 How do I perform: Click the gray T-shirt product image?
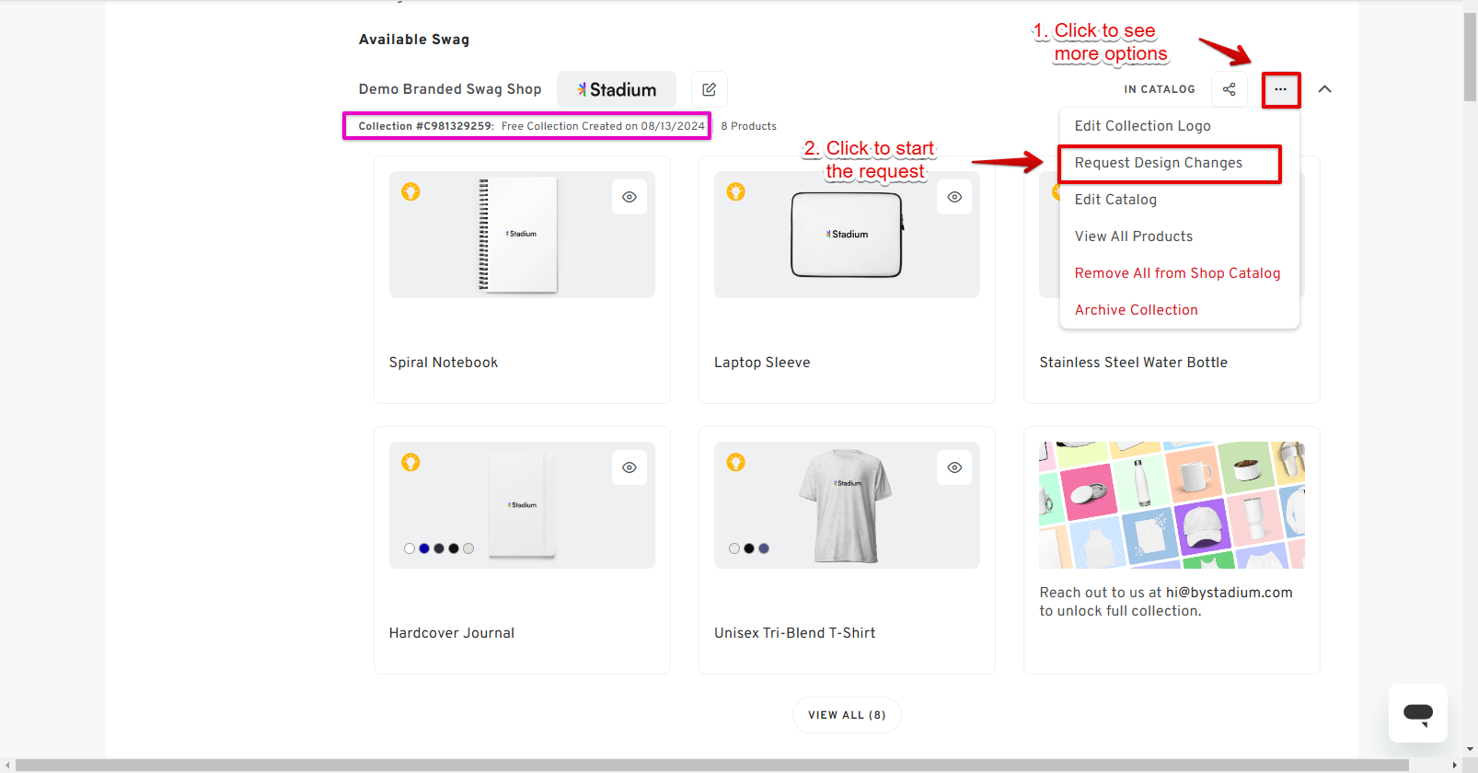point(845,506)
